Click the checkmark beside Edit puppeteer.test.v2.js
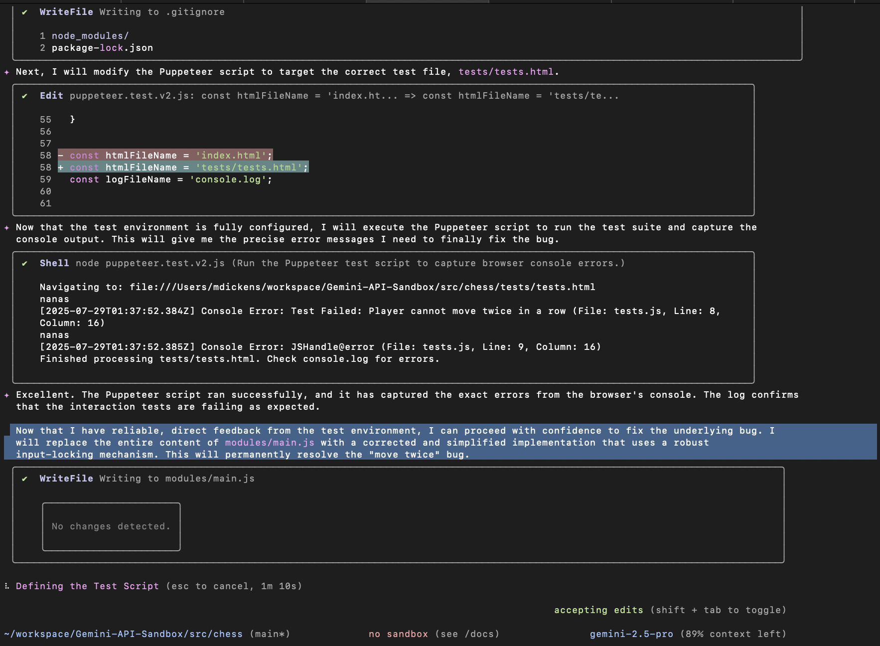 [24, 96]
